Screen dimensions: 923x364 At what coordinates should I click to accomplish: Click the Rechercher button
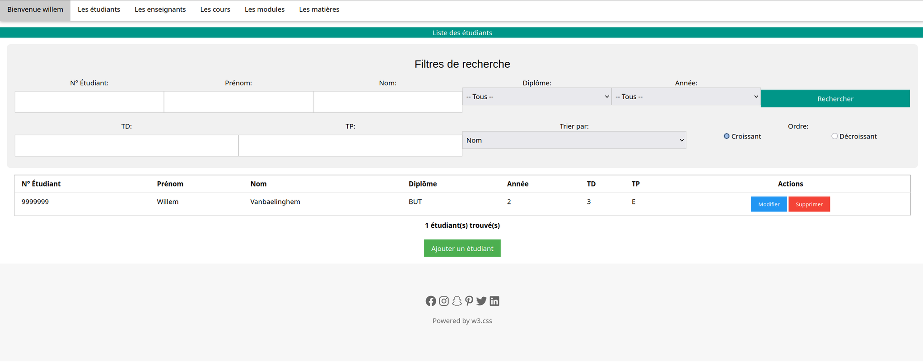(835, 98)
